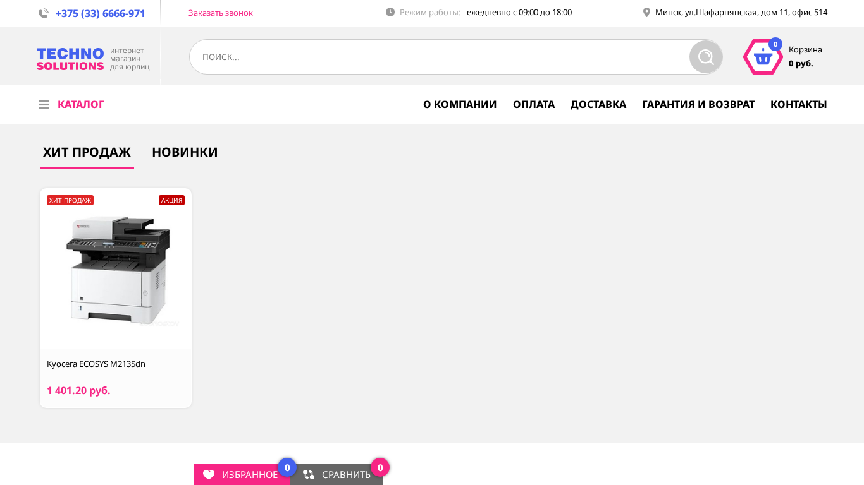Image resolution: width=864 pixels, height=485 pixels.
Task: Click the ХИТ ПРОДАЖ red product badge
Action: click(70, 200)
